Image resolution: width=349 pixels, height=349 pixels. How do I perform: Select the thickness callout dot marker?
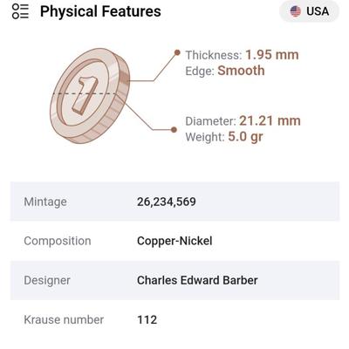[x=177, y=52]
